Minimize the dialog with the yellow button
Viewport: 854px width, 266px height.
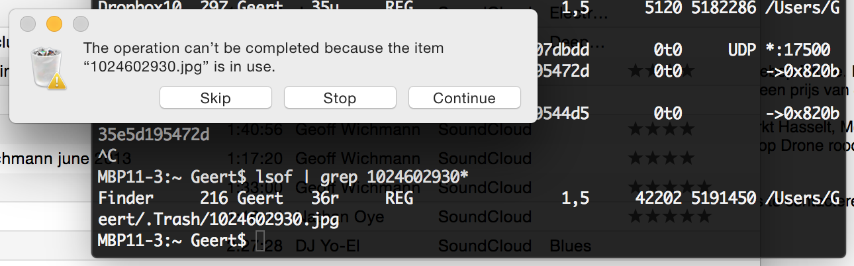coord(54,24)
